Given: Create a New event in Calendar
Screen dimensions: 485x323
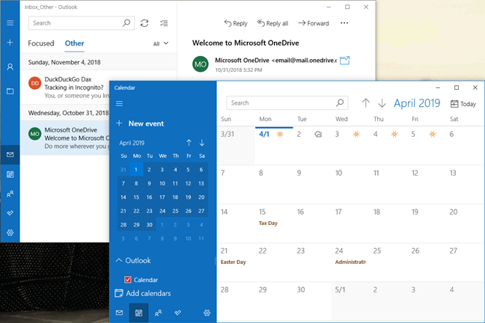Looking at the screenshot, I should pos(140,123).
